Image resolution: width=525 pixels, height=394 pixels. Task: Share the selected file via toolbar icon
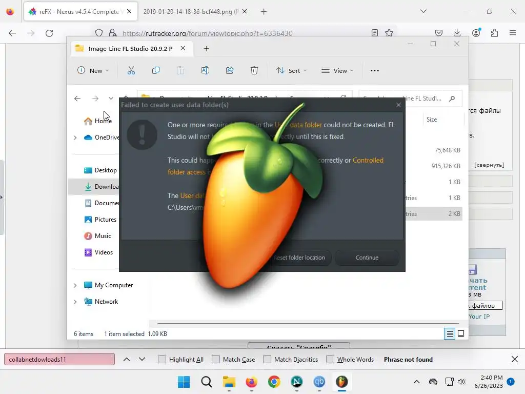[230, 70]
